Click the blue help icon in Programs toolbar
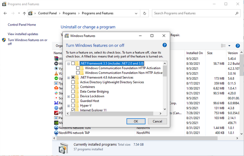244x156 pixels. [x=238, y=46]
